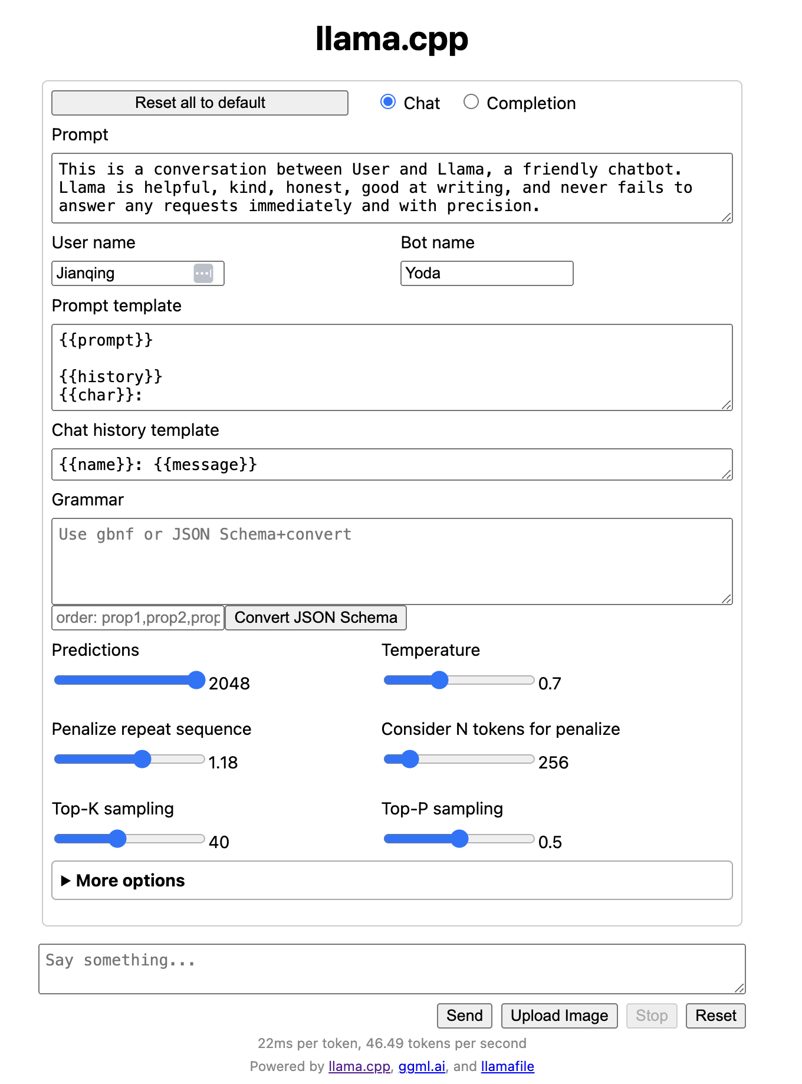The image size is (802, 1084).
Task: Click the autofill icon in User name field
Action: click(203, 273)
